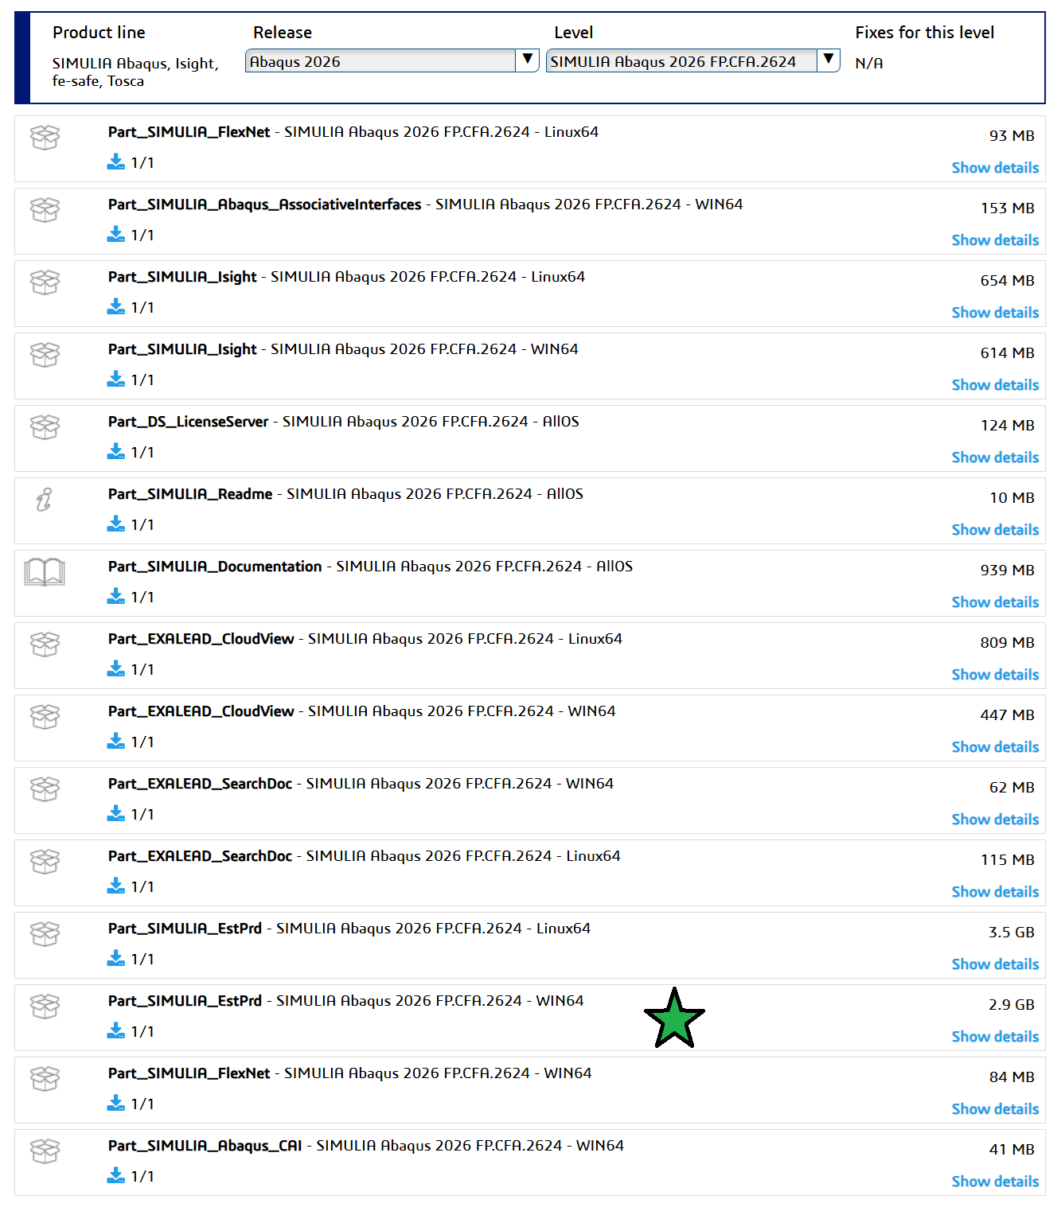Show details for Isight WIN64
This screenshot has width=1057, height=1215.
click(995, 385)
